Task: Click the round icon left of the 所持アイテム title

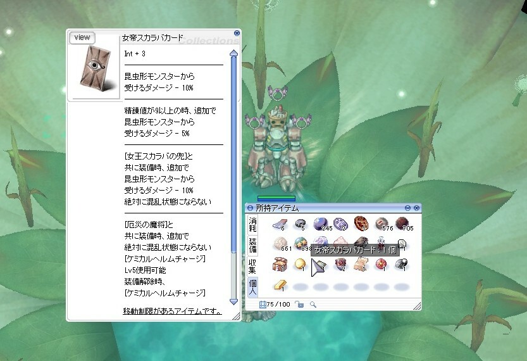Action: tap(250, 208)
